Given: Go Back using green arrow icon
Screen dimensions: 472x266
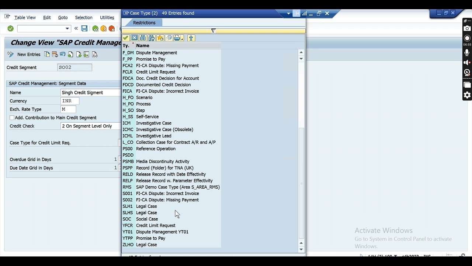Looking at the screenshot, I should pyautogui.click(x=96, y=28).
